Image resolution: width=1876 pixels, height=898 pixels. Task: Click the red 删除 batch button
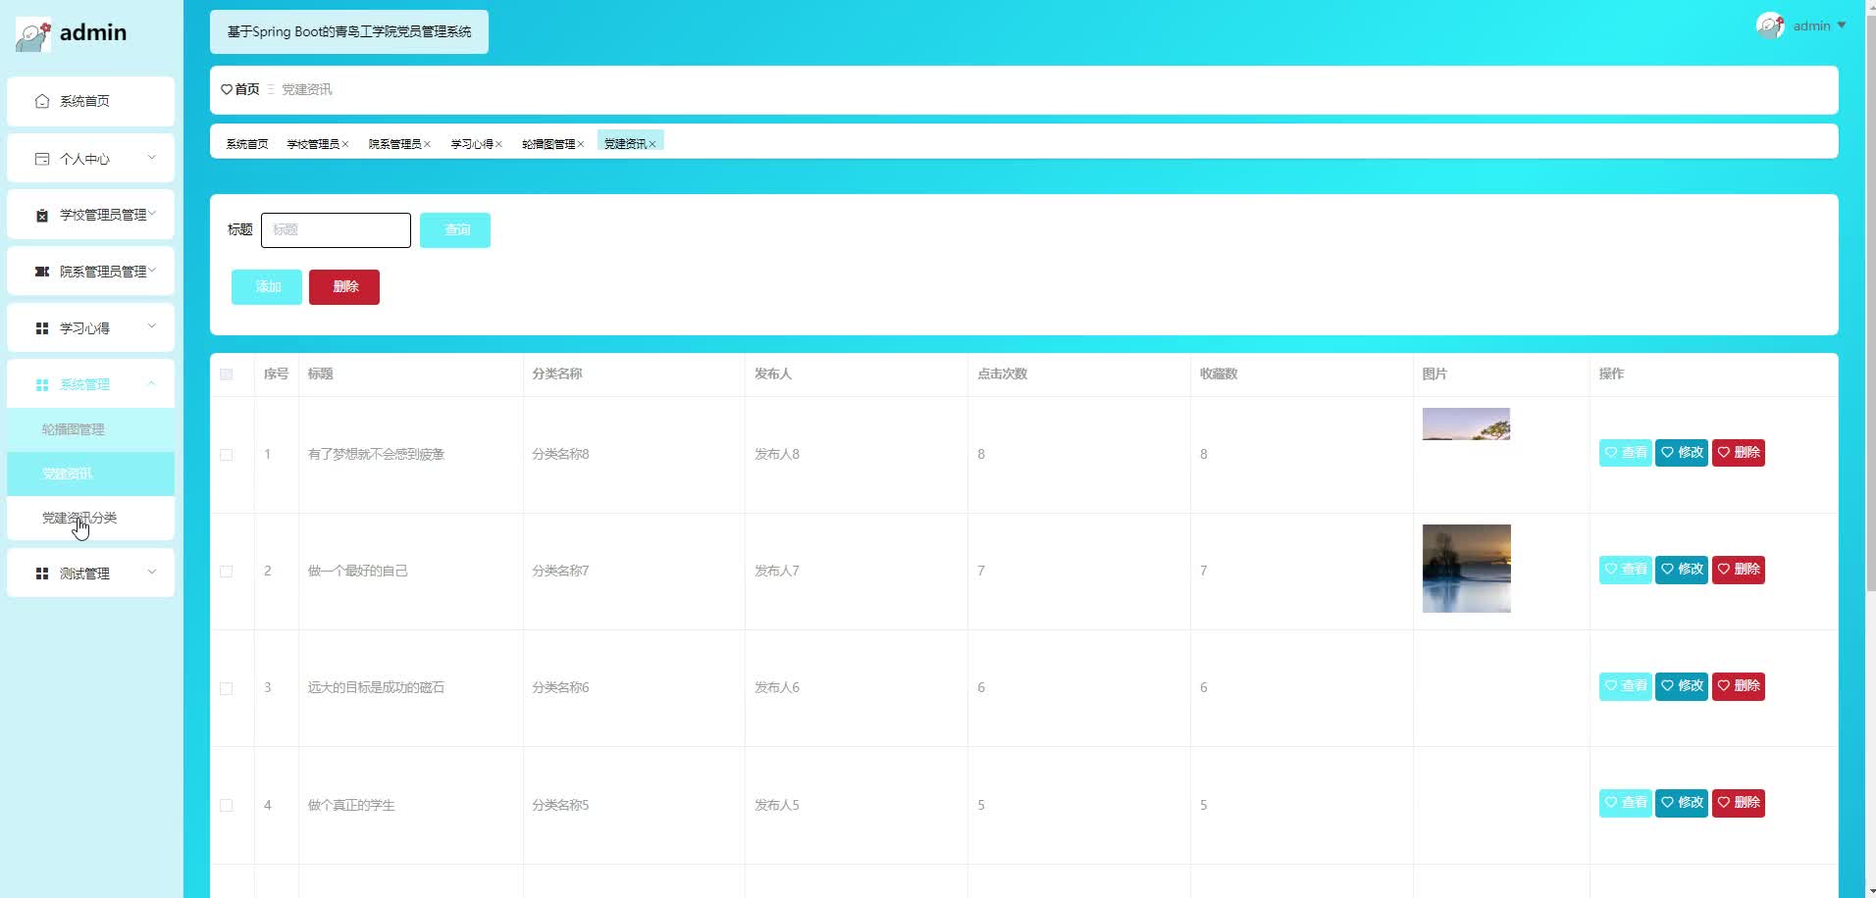tap(344, 287)
